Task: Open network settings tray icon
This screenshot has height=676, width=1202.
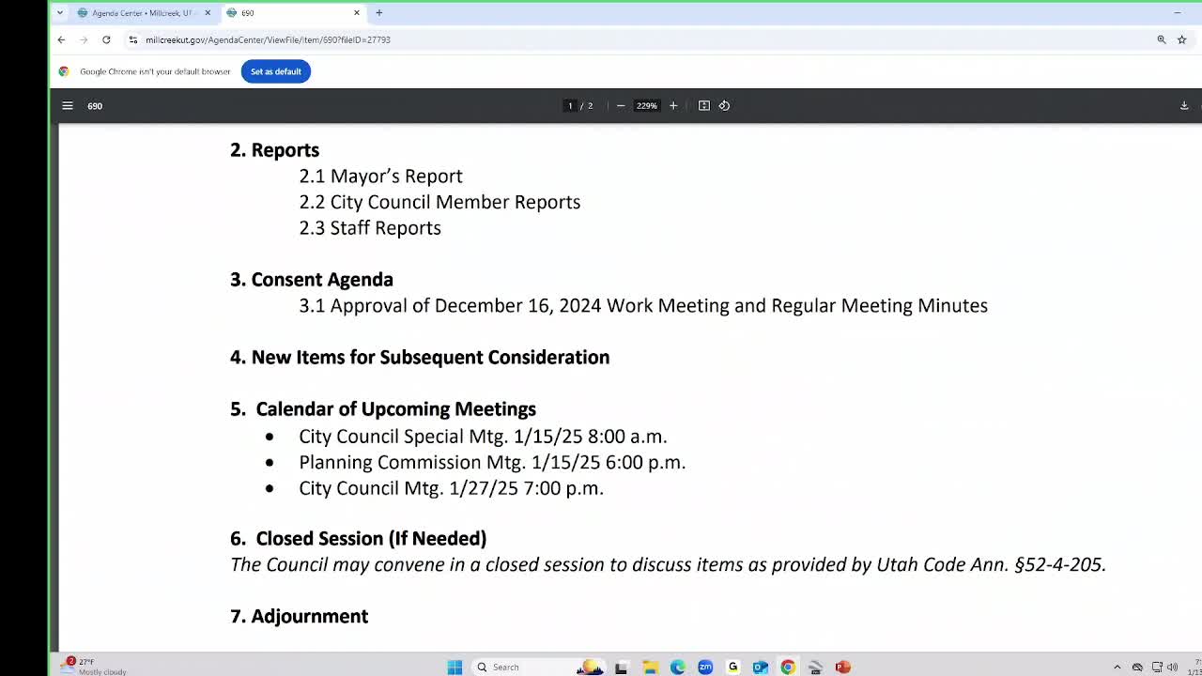Action: point(1157,668)
